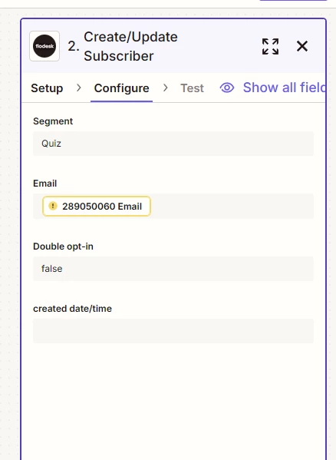The image size is (336, 460).
Task: Close the Create/Update Subscriber panel
Action: (x=302, y=46)
